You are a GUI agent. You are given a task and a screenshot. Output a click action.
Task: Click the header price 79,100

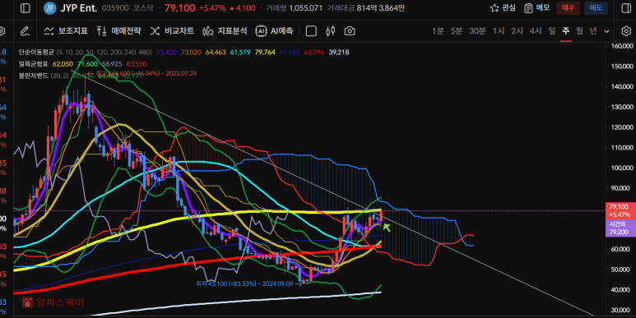179,8
